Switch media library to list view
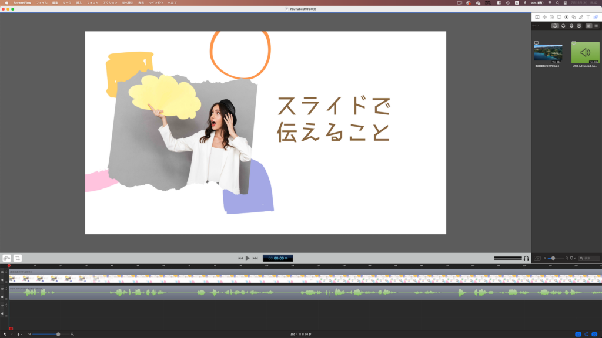The height and width of the screenshot is (338, 602). click(596, 26)
